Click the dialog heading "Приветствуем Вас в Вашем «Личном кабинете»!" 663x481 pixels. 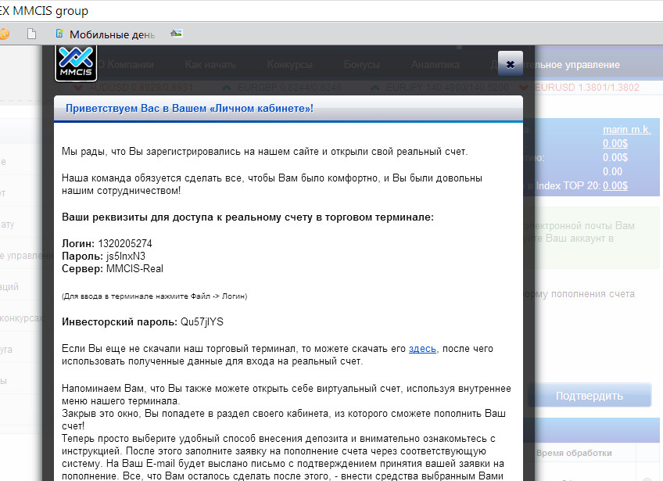point(189,108)
